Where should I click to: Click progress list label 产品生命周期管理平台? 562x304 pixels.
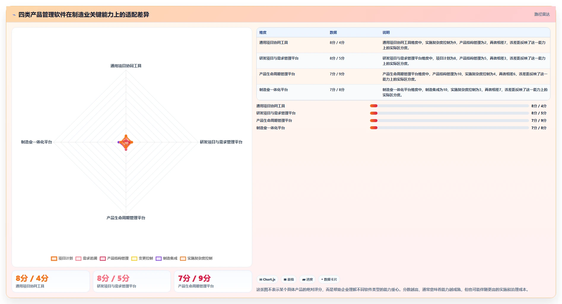point(274,121)
